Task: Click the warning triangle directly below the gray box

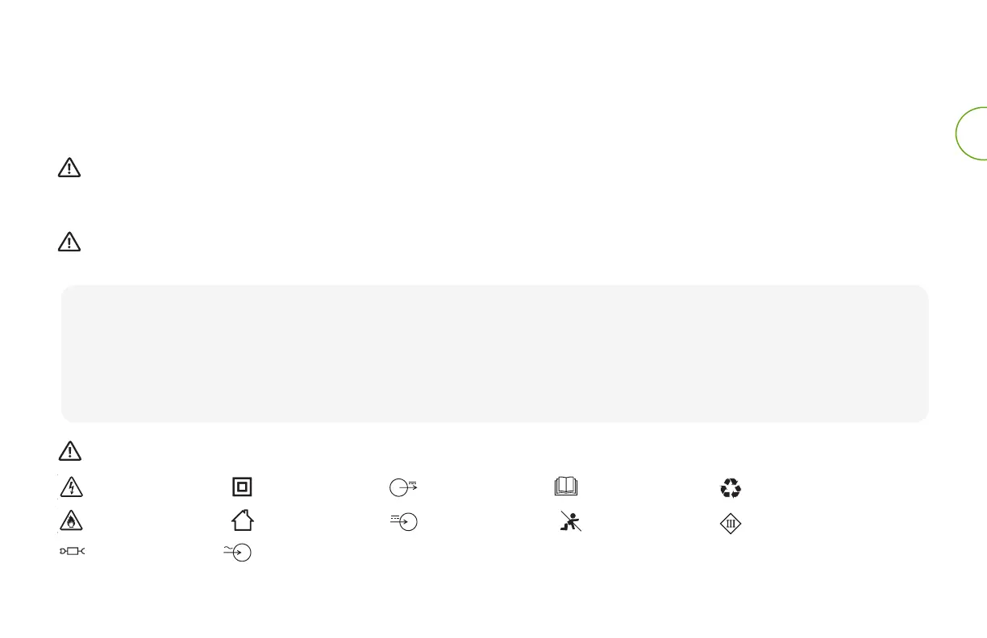Action: (x=71, y=450)
